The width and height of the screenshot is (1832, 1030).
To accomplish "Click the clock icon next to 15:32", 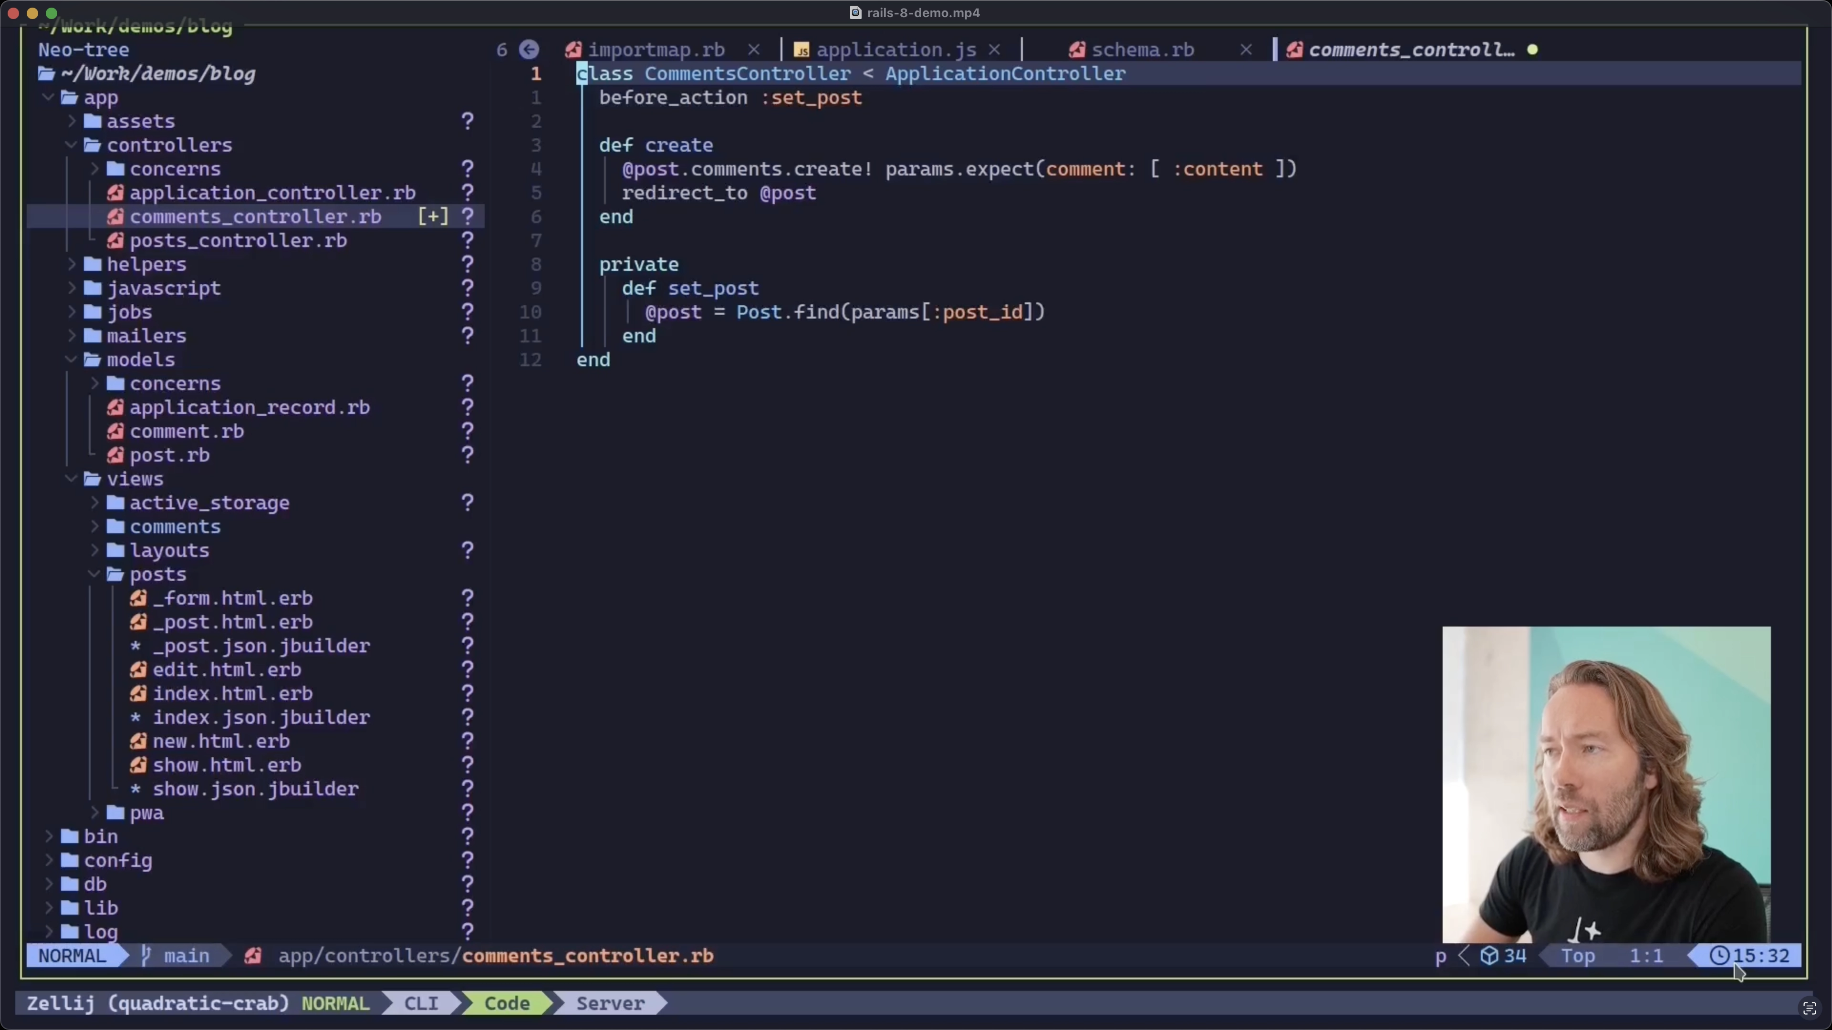I will 1719,955.
